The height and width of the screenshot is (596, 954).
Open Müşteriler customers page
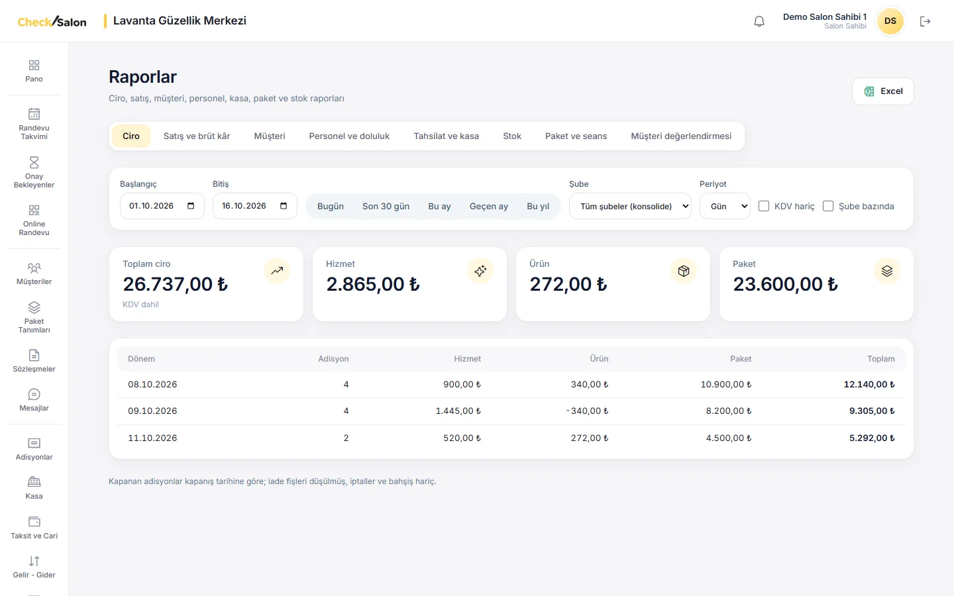tap(34, 273)
